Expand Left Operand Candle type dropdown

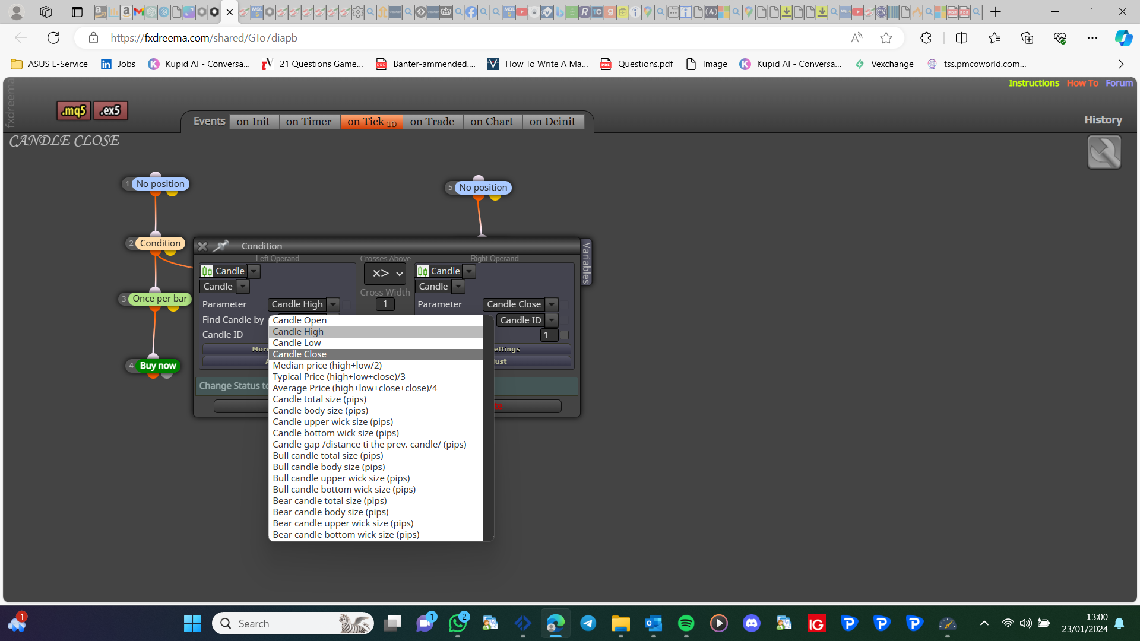254,271
